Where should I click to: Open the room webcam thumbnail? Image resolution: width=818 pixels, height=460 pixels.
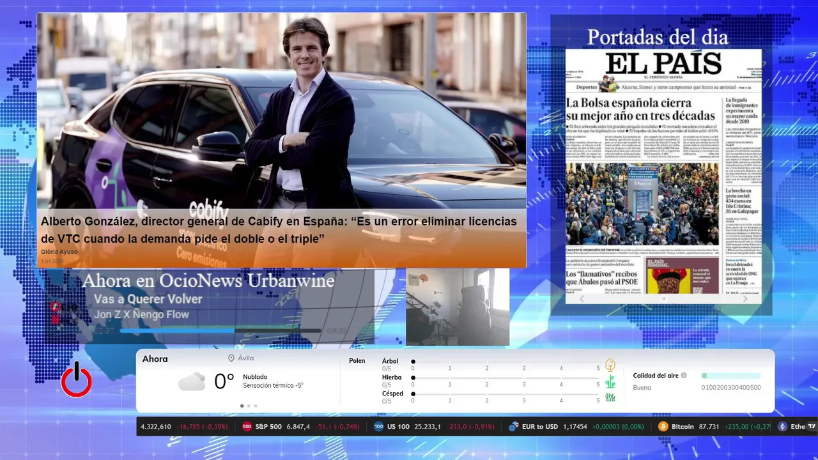[x=458, y=307]
